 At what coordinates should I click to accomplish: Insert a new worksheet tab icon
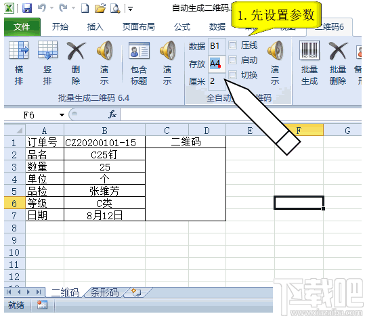136,292
